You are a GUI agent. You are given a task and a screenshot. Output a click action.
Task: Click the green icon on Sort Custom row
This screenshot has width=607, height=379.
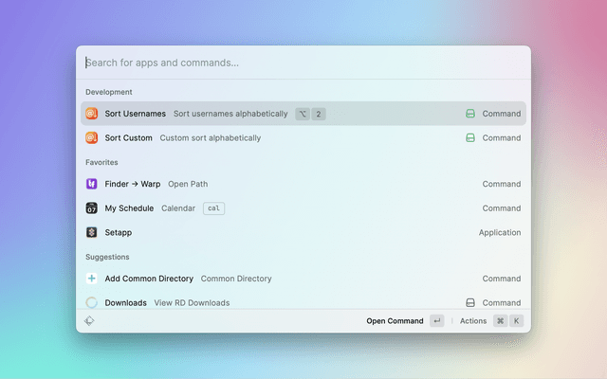click(469, 138)
